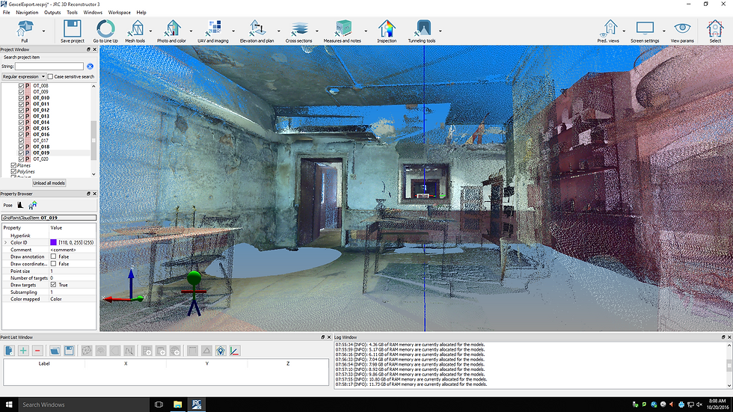
Task: Click the Pose button in Property Browser
Action: coord(8,205)
